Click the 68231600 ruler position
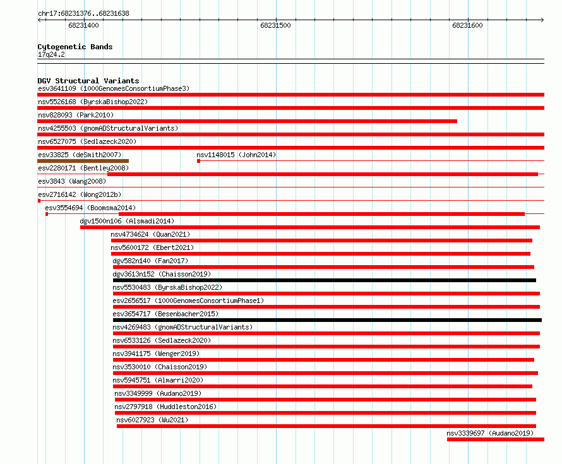This screenshot has width=562, height=464. (x=467, y=25)
